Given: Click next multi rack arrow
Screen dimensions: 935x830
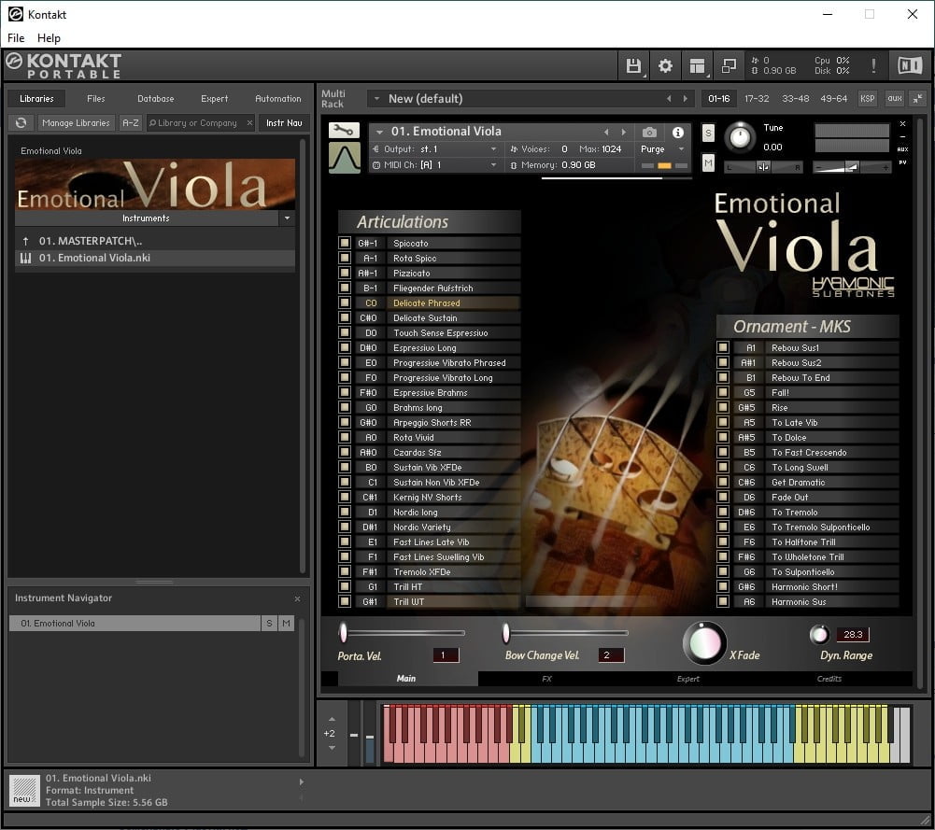Looking at the screenshot, I should [x=686, y=99].
